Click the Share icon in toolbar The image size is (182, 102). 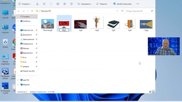pyautogui.click(x=65, y=4)
